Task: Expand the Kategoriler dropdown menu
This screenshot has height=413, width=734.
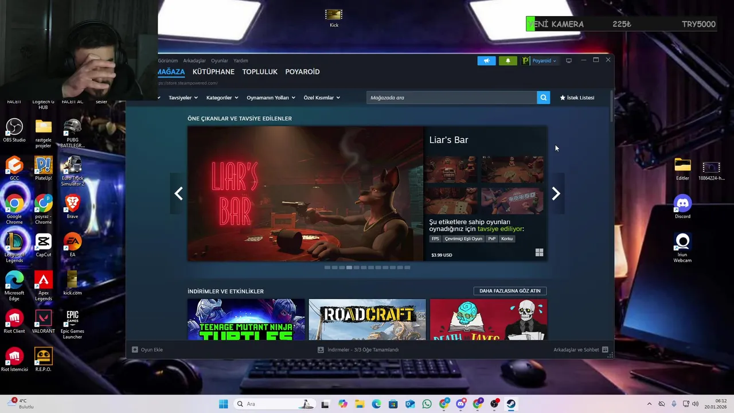Action: coord(221,98)
